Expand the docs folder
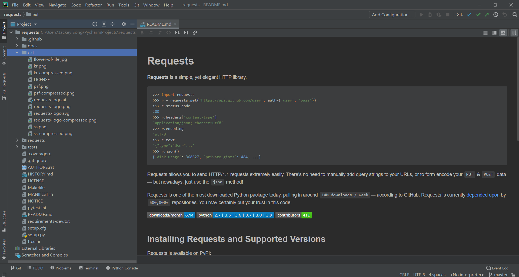The image size is (519, 277). tap(17, 46)
